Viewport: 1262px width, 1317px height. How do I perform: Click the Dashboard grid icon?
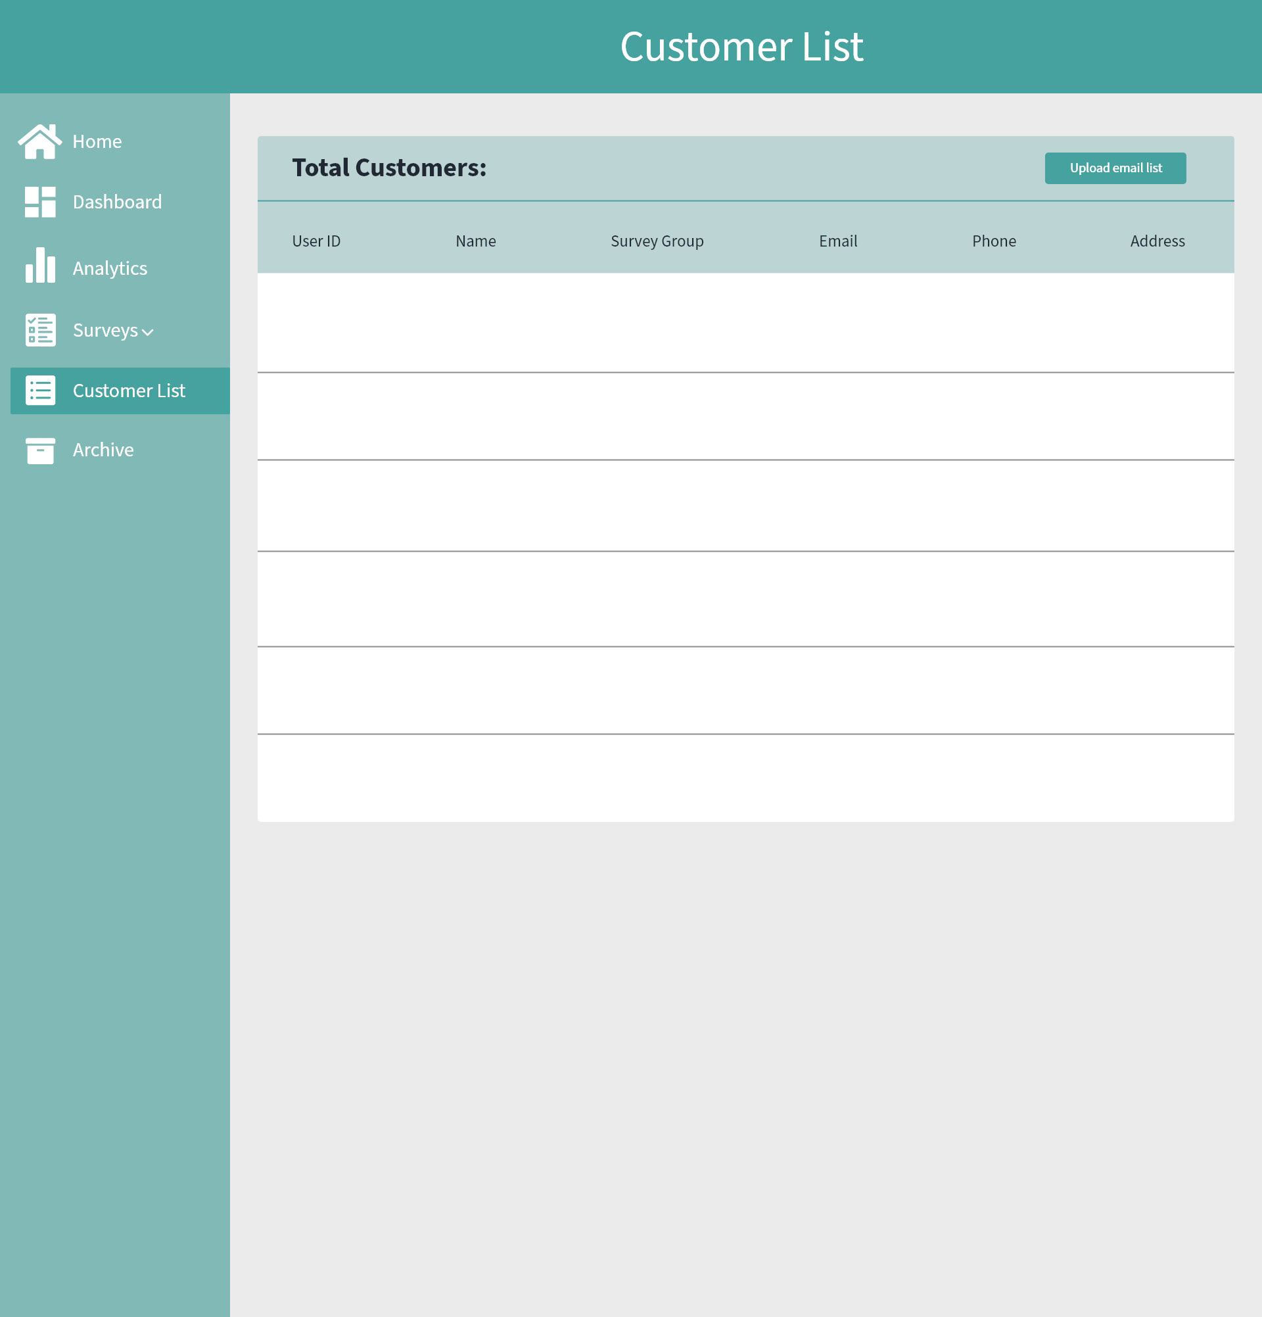[x=39, y=203]
